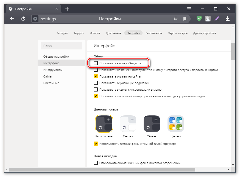Enable the "Показывать кнопку «Яндекс»" checkbox
Viewport: 240px width, 177px height.
click(96, 63)
